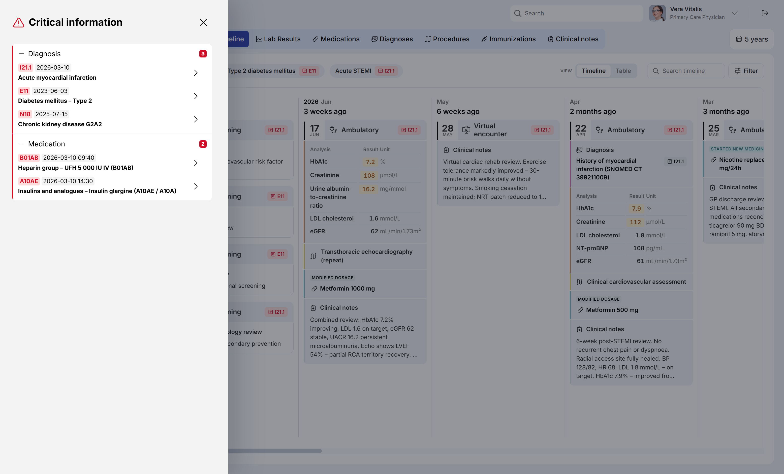Screen dimensions: 784x474
Task: Open user menu dropdown for Vera Vitalis
Action: pos(735,13)
